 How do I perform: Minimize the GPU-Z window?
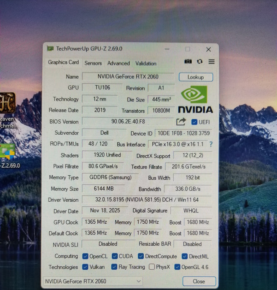click(167, 49)
